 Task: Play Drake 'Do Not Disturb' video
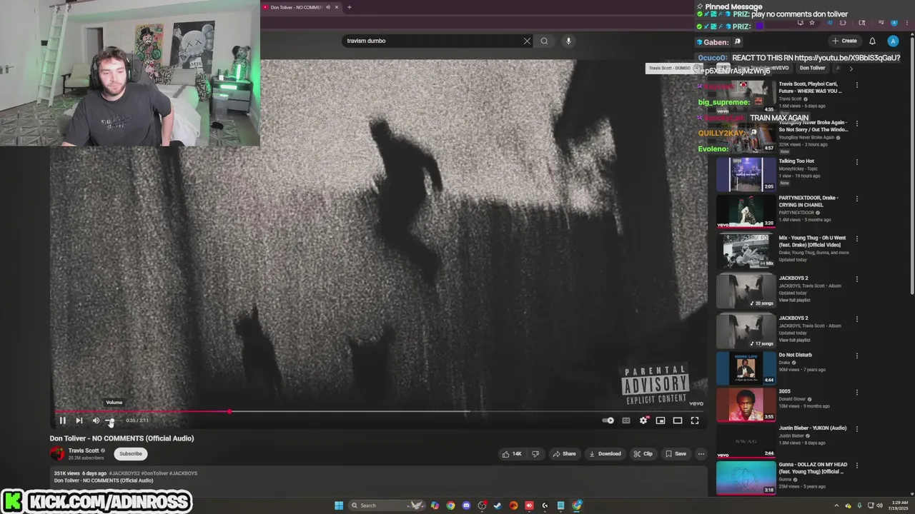(x=746, y=368)
